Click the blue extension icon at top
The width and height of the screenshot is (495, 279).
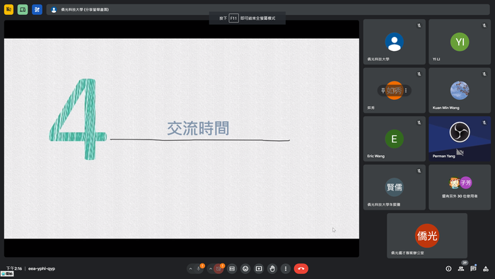37,9
